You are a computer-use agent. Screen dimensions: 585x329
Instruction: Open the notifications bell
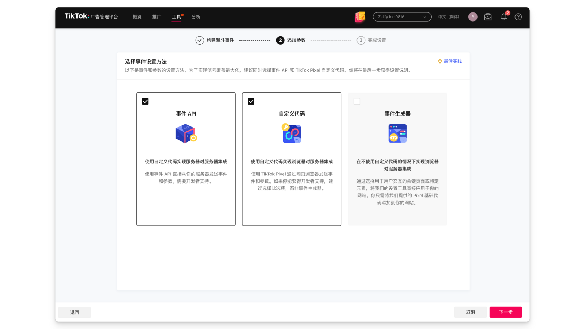pos(504,17)
